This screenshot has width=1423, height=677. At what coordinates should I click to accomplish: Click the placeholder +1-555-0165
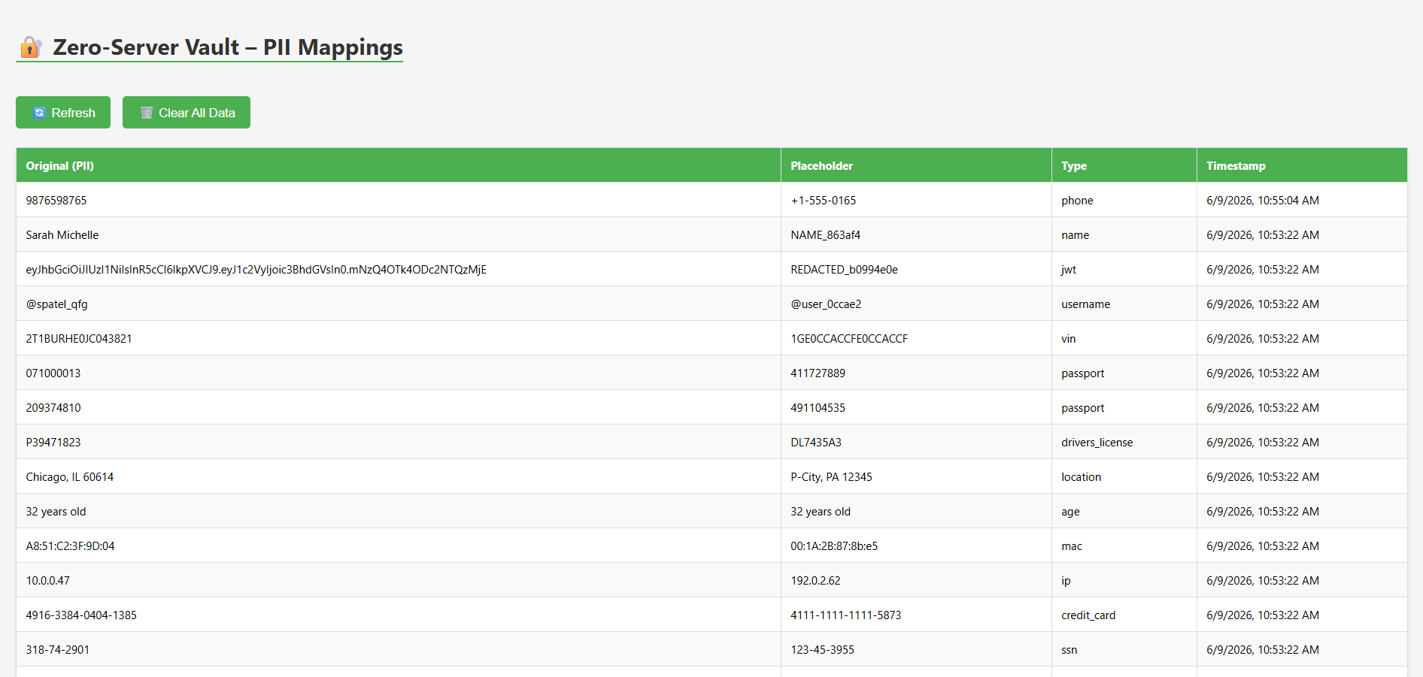click(x=823, y=201)
